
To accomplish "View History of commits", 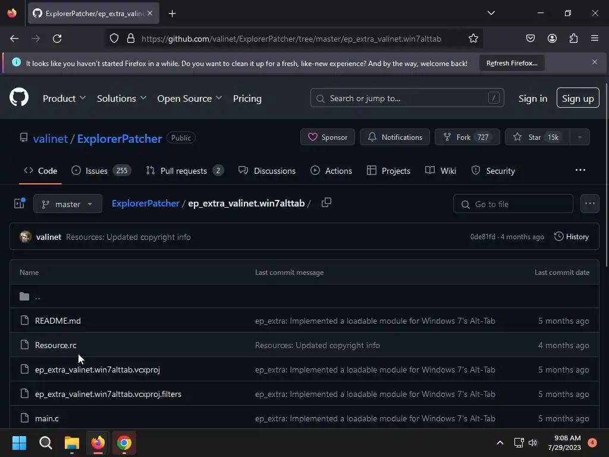I will point(572,237).
